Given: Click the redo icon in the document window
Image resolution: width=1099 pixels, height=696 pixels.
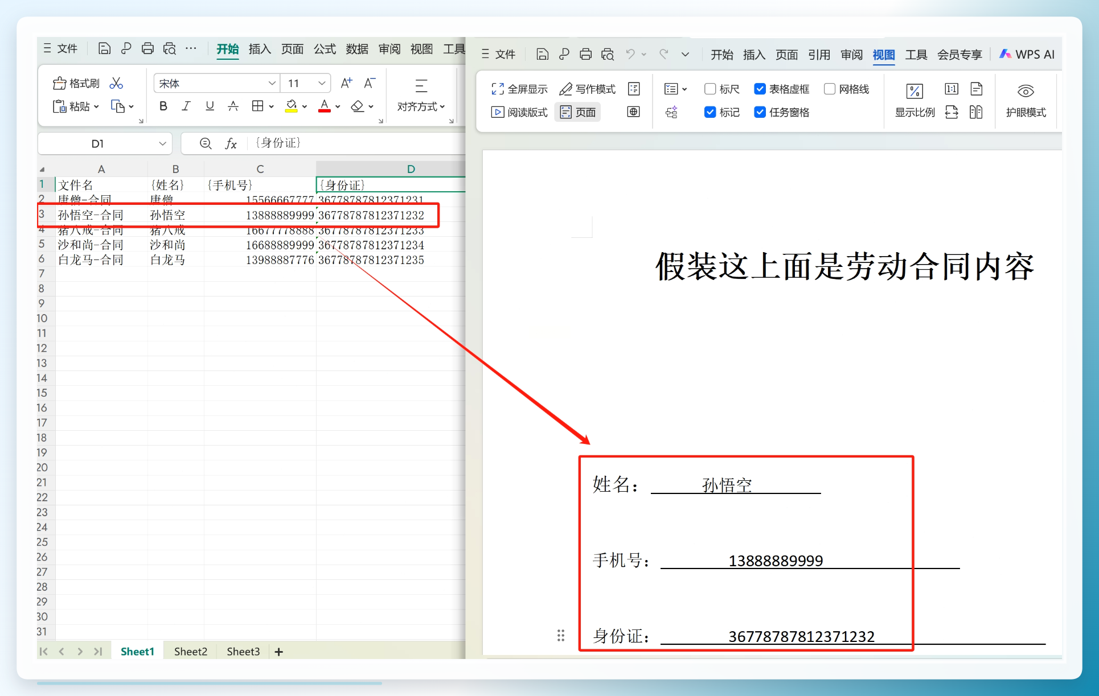Looking at the screenshot, I should [664, 54].
